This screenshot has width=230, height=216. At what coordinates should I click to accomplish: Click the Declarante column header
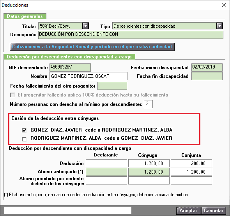click(106, 155)
